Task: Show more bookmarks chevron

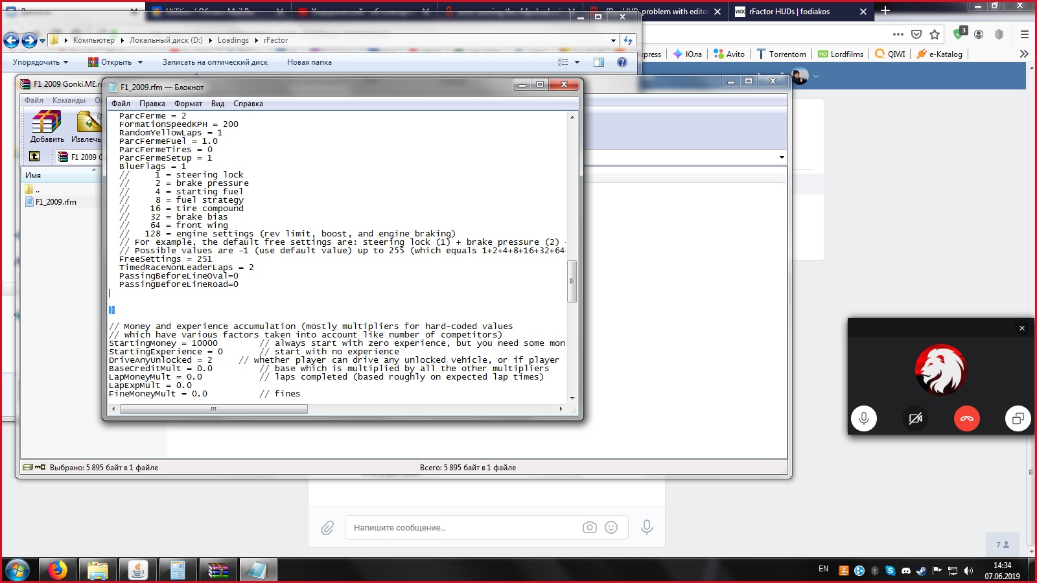Action: (x=1024, y=54)
